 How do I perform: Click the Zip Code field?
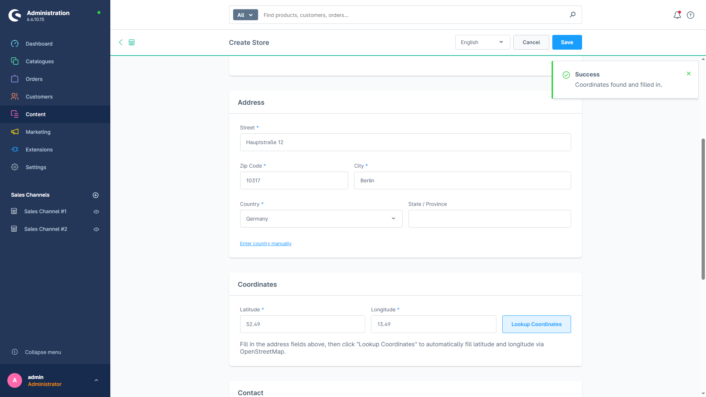click(x=294, y=180)
